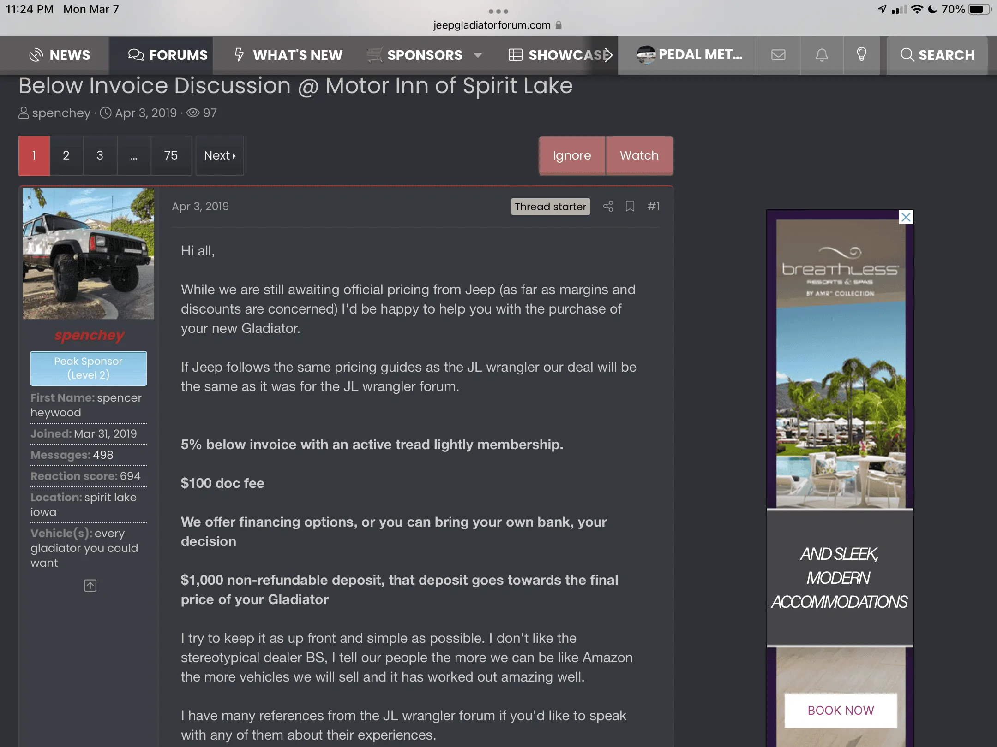Open the spenchey username link under avatar

point(89,335)
